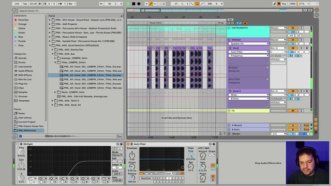Open Auto Filter device chooser on Vocal track
The image size is (331, 186).
pos(248,52)
